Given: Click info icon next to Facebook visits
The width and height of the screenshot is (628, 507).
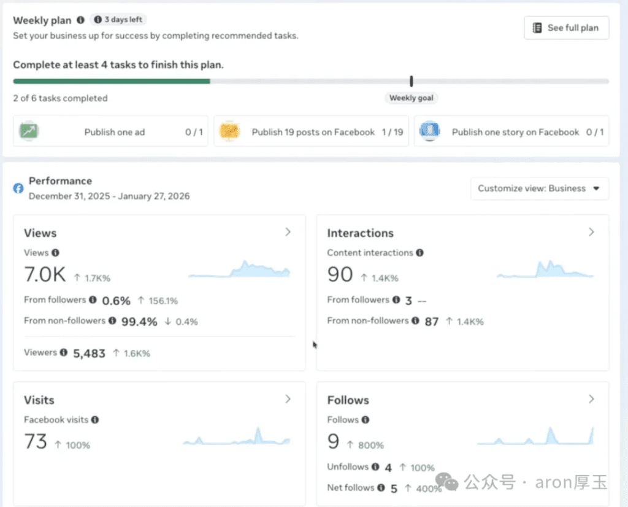Looking at the screenshot, I should coord(95,420).
